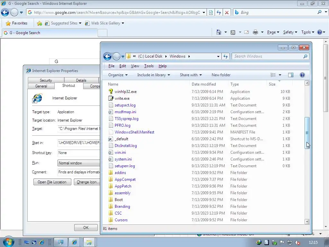Image resolution: width=329 pixels, height=247 pixels.
Task: Click the Print icon in IE toolbar
Action: pos(255,32)
